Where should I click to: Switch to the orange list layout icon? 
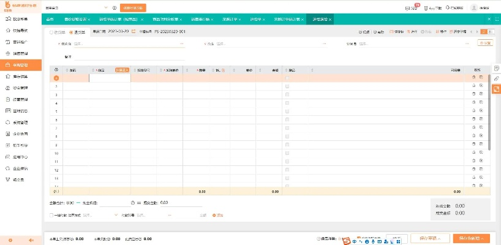484,32
